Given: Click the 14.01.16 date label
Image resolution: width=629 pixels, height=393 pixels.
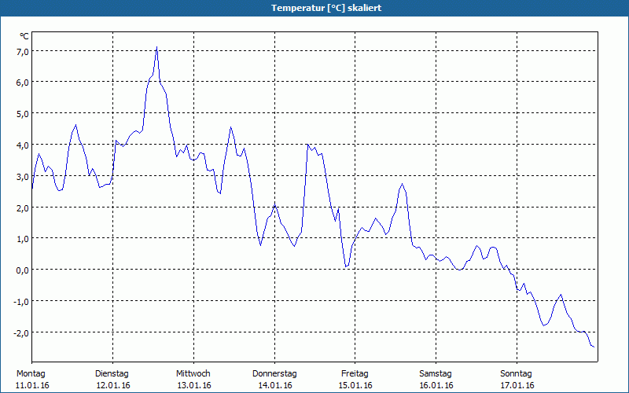Looking at the screenshot, I should [275, 385].
